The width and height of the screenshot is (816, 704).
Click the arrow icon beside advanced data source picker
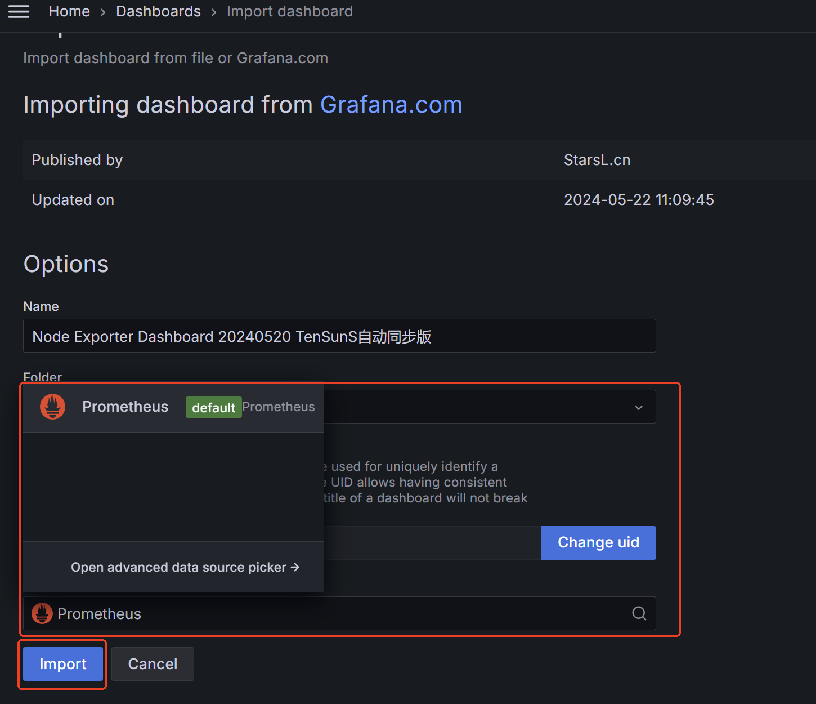[x=295, y=567]
